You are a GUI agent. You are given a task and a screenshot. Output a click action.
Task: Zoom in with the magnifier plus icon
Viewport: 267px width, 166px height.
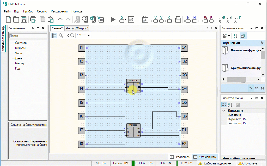coord(72,36)
